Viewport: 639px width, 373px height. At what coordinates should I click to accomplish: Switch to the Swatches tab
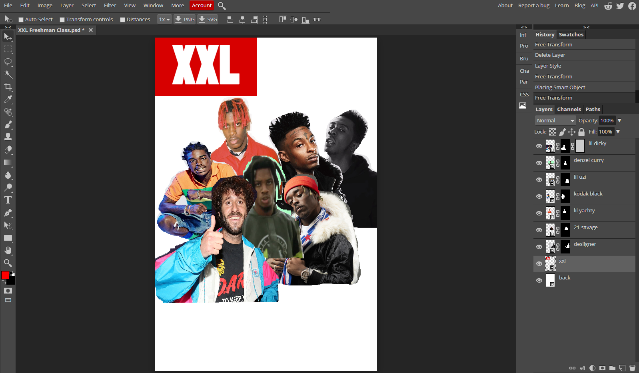tap(571, 35)
